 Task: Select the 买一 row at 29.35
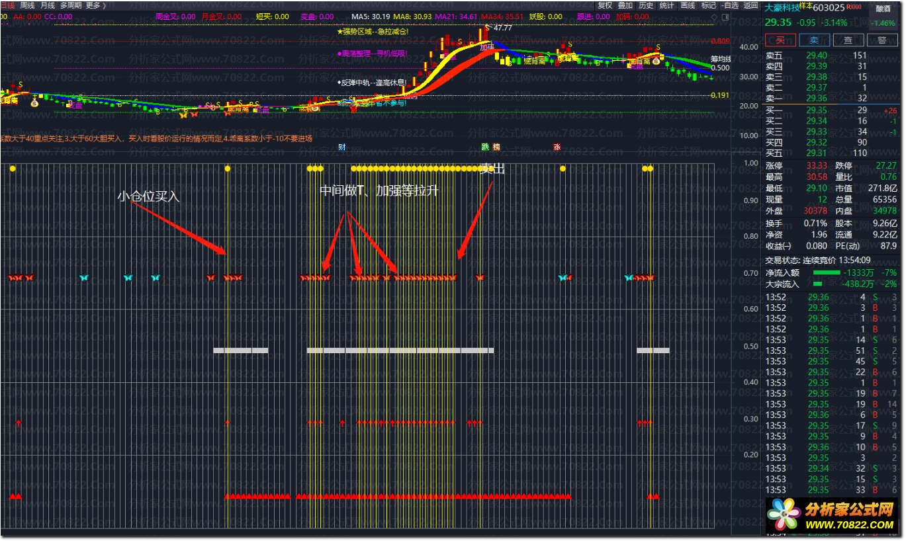click(x=831, y=110)
